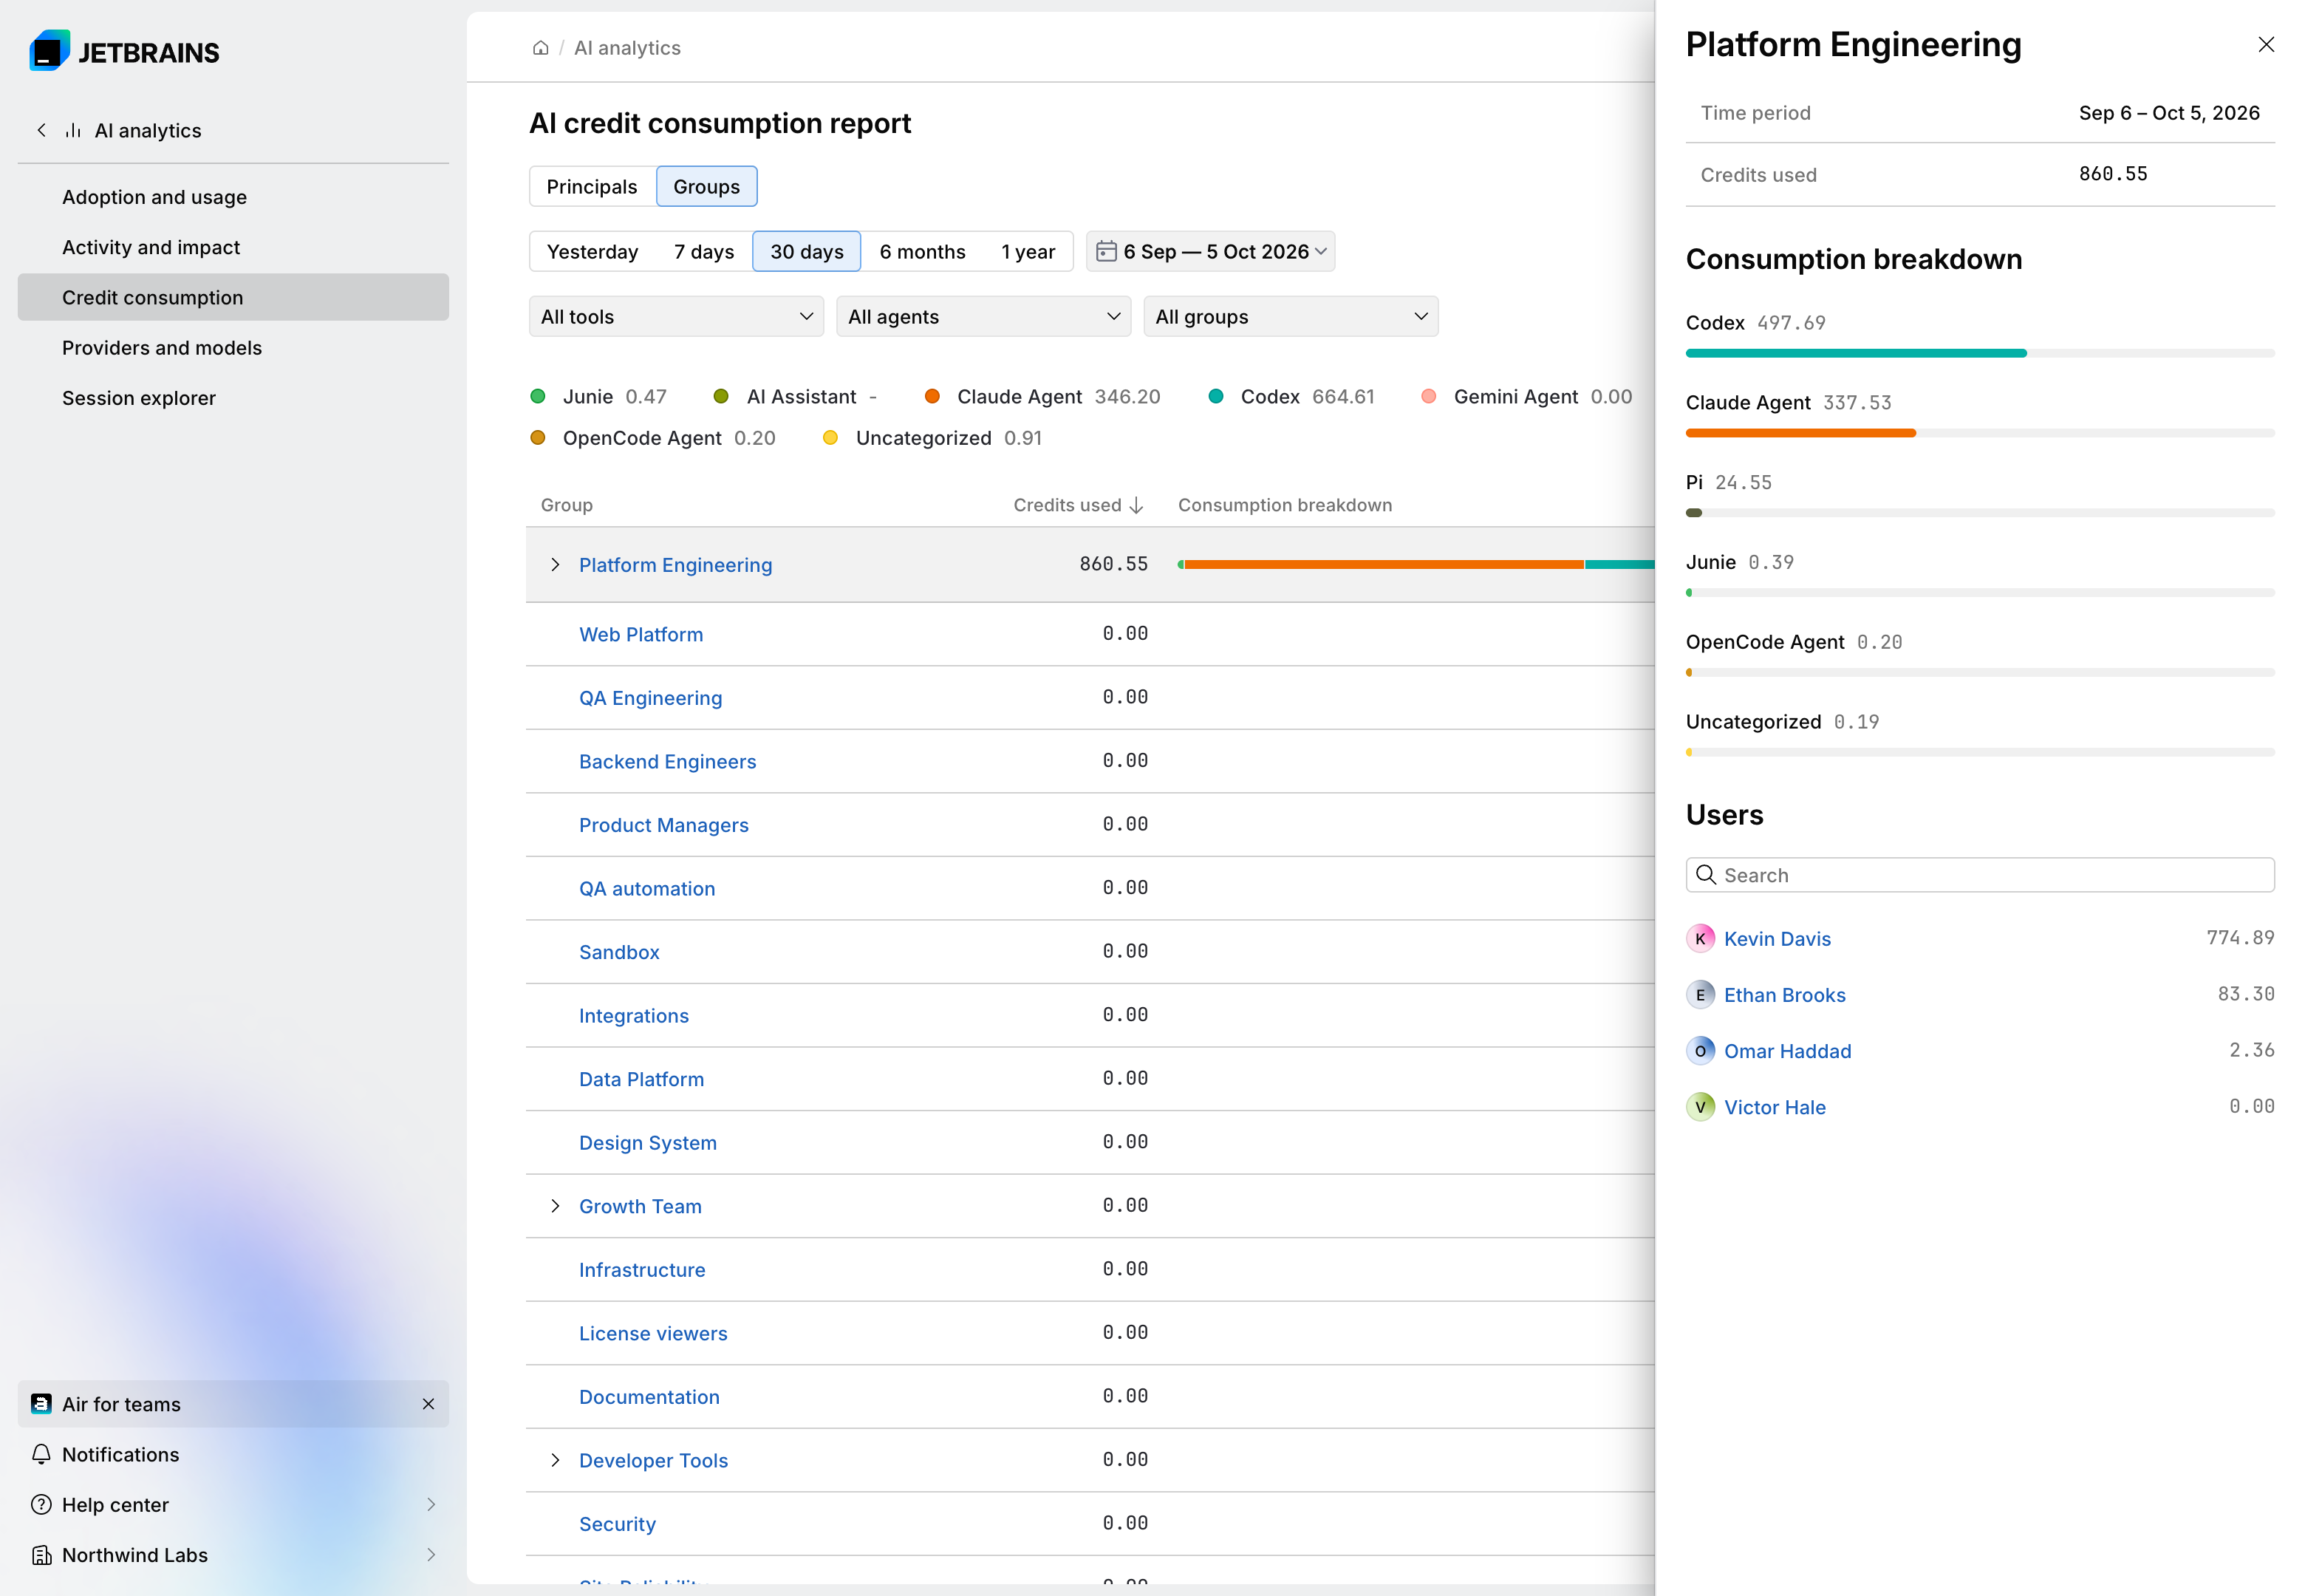Click the JetBrains logo

pos(124,51)
